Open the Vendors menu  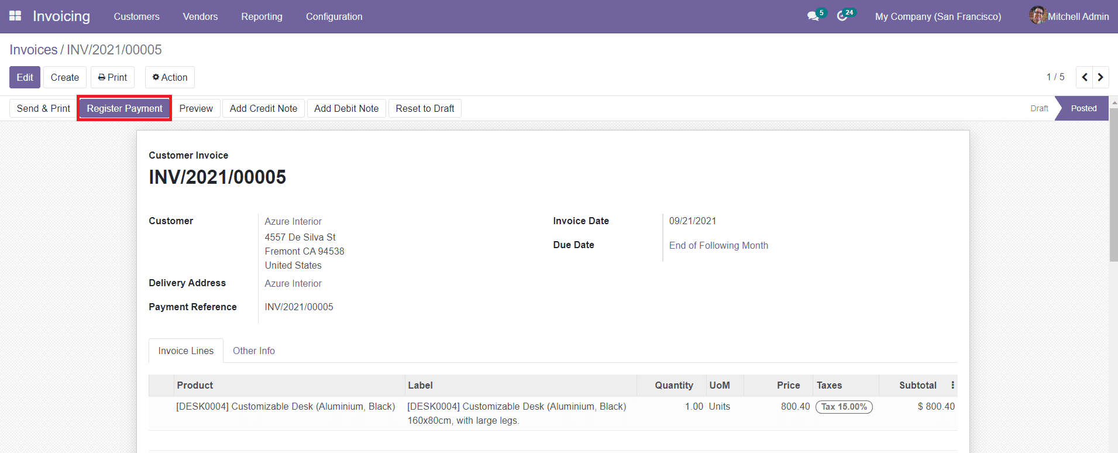pos(200,16)
